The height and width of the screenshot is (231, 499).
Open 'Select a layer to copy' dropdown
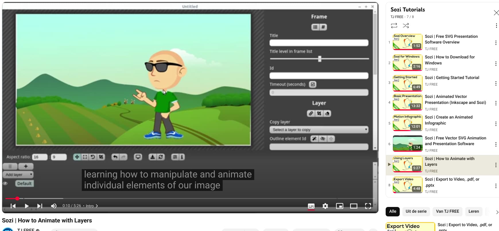coord(319,130)
